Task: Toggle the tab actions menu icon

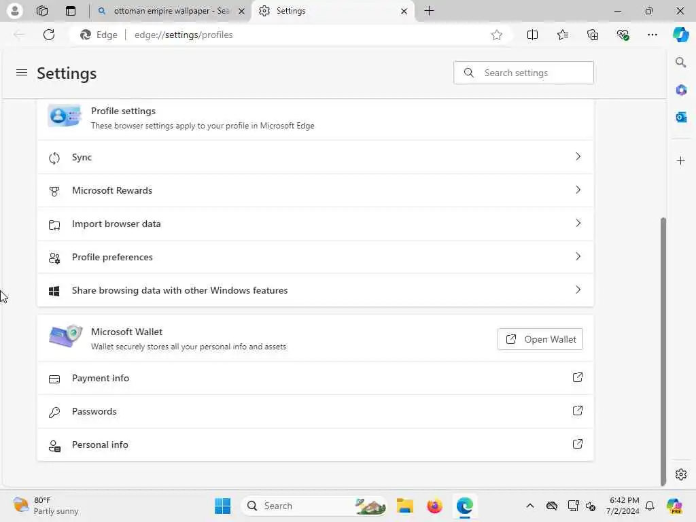Action: (x=71, y=11)
